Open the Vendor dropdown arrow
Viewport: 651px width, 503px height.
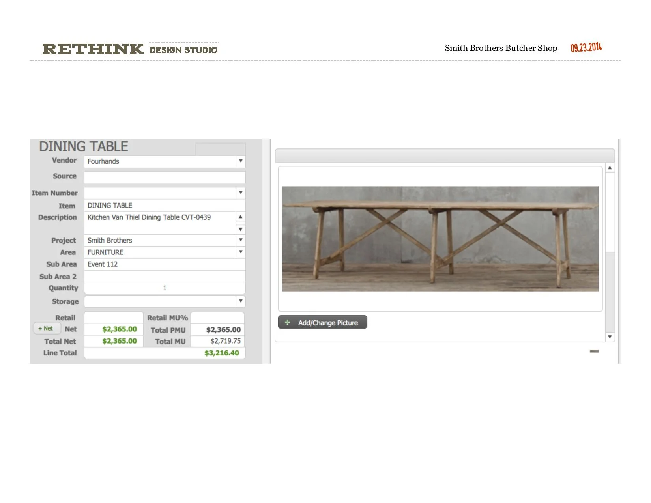(241, 161)
